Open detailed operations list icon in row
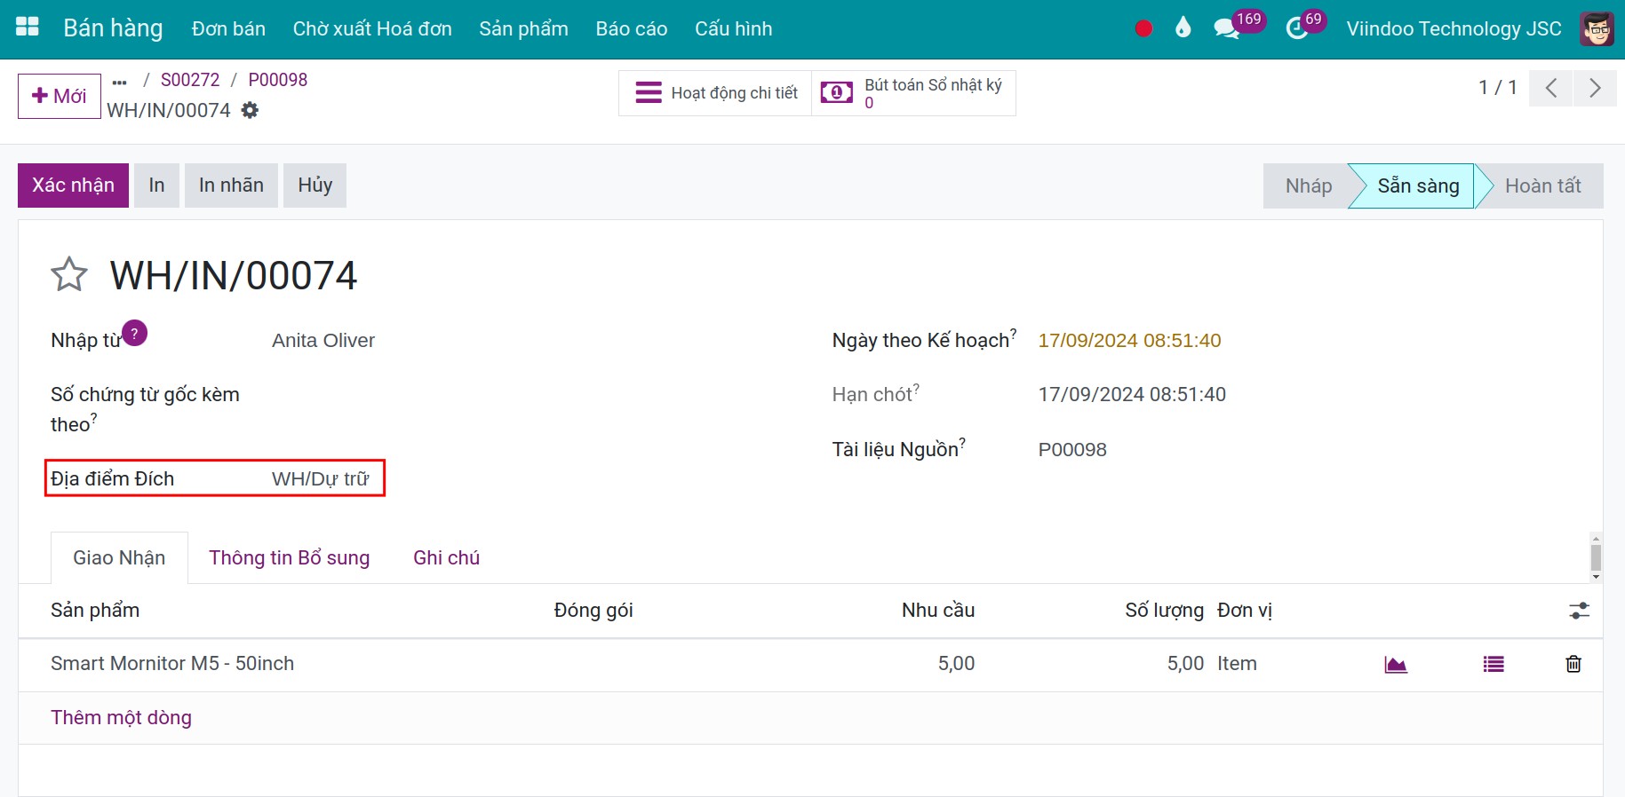This screenshot has height=797, width=1625. 1494,664
